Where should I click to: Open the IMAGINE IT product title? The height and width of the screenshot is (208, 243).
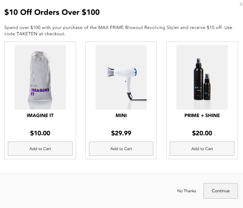pos(40,115)
